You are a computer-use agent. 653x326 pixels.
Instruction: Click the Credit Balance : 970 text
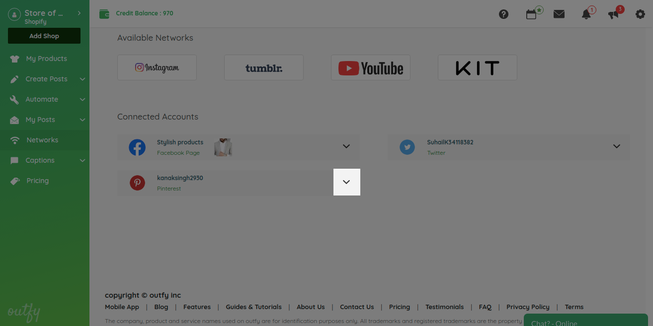[x=145, y=13]
